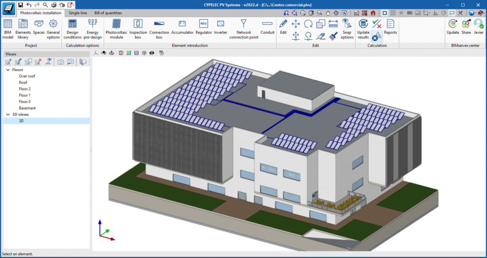Open the Bill of quantities tab
Image resolution: width=487 pixels, height=258 pixels.
(108, 13)
